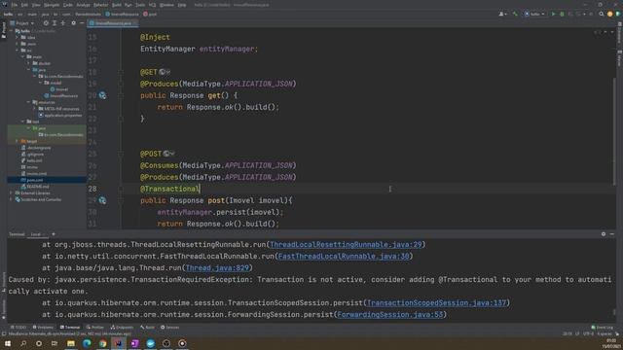
Task: Hide the terminal panel with minus icon
Action: click(x=612, y=234)
